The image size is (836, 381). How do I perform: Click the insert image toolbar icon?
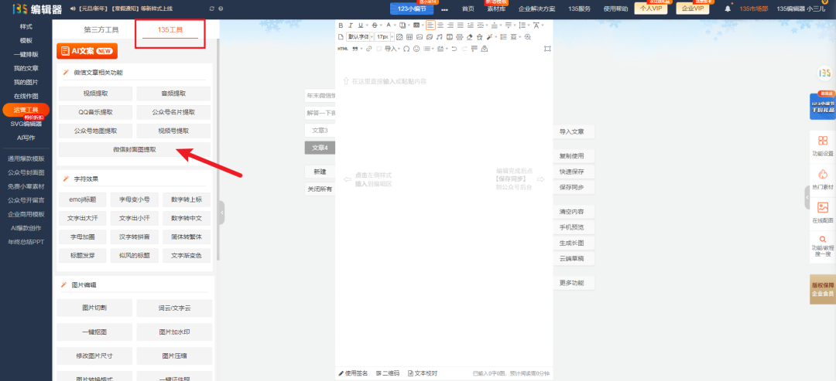pos(420,37)
